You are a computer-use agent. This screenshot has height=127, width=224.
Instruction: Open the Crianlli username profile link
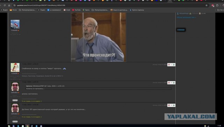14,73
